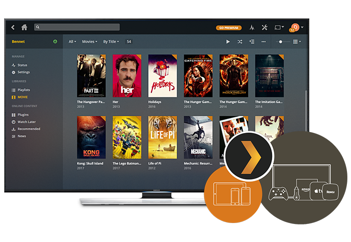The width and height of the screenshot is (351, 242).
Task: Open The Lego Batman Movie poster
Action: [x=127, y=138]
